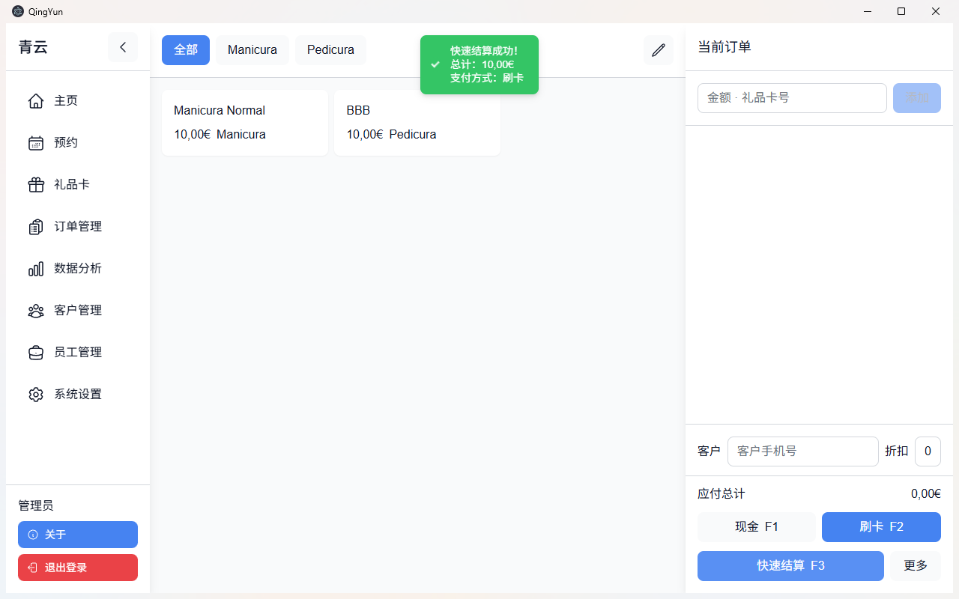Collapse the sidebar with the chevron button
This screenshot has width=959, height=599.
pyautogui.click(x=123, y=47)
